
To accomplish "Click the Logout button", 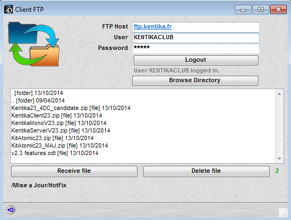I will [196, 60].
